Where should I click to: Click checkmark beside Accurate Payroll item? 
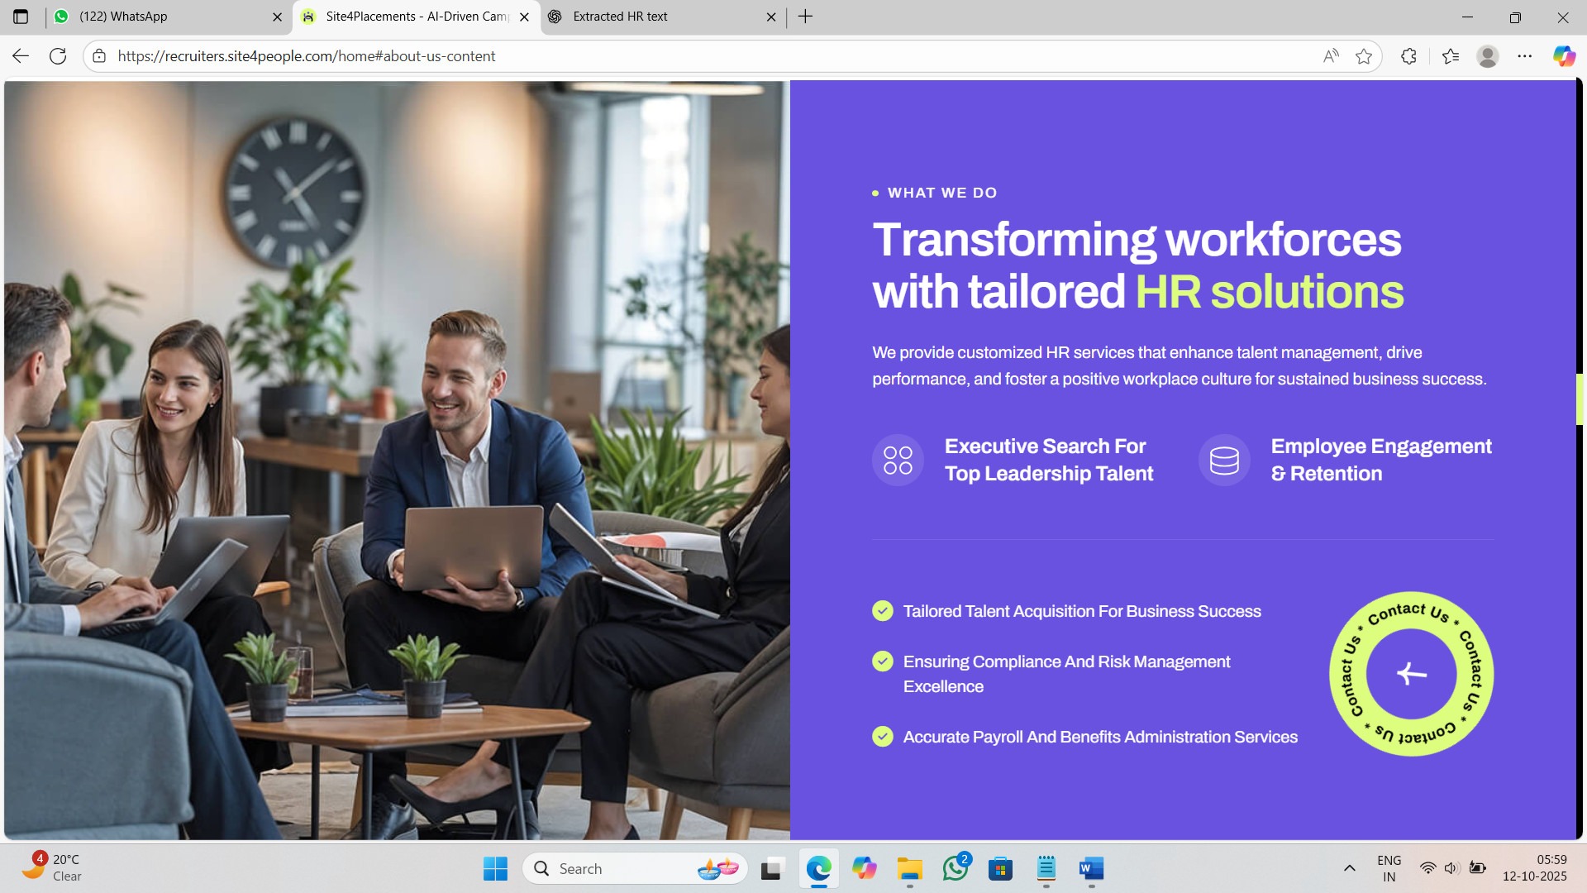(x=883, y=737)
